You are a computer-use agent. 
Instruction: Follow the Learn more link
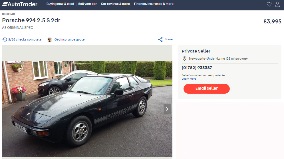[189, 79]
